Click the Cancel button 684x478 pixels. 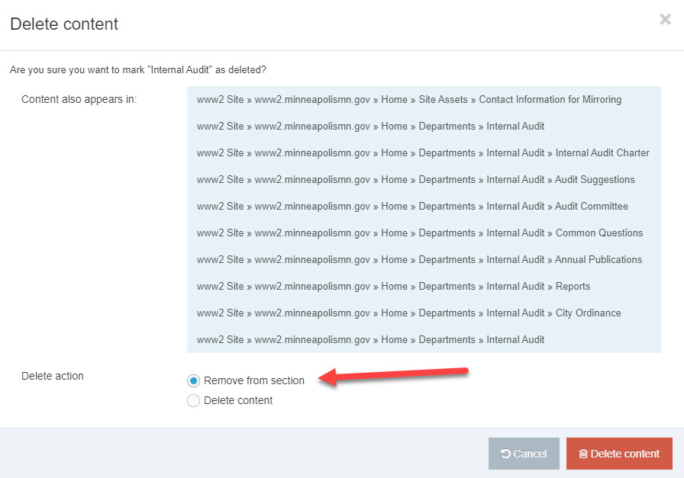pyautogui.click(x=524, y=454)
